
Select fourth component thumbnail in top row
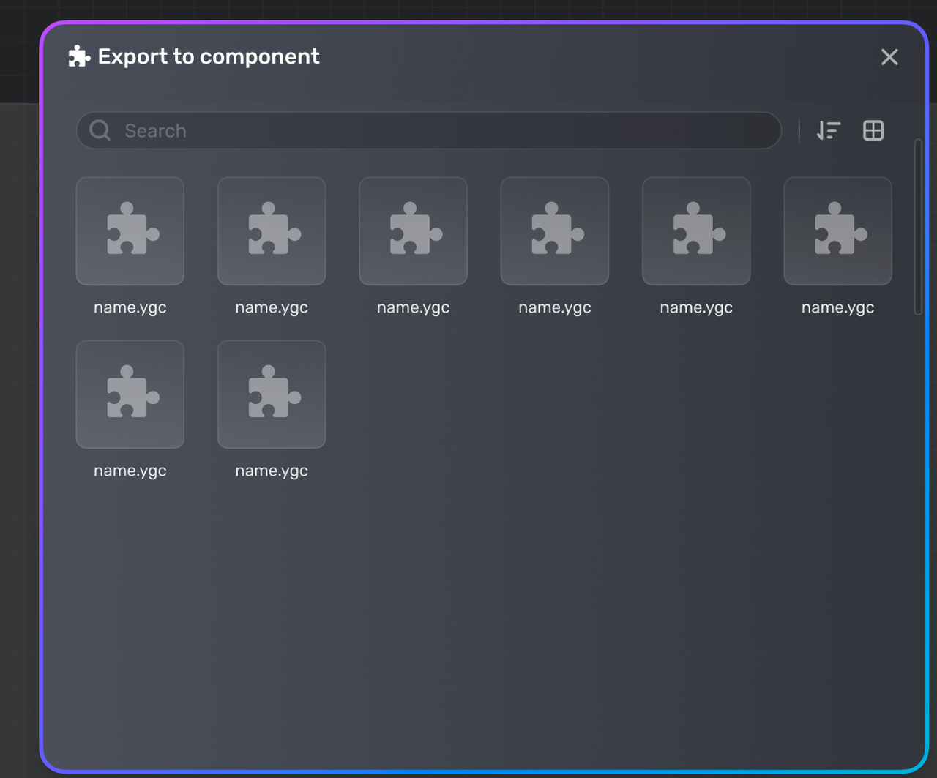[555, 231]
